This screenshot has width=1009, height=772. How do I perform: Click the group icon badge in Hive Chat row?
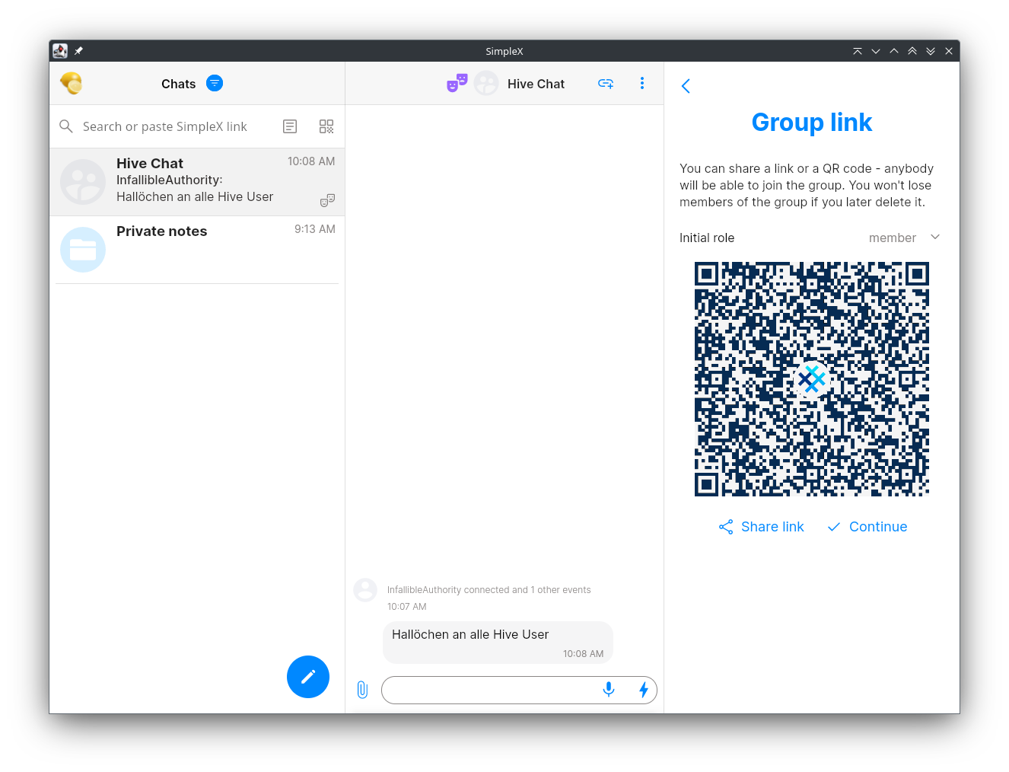pyautogui.click(x=327, y=200)
